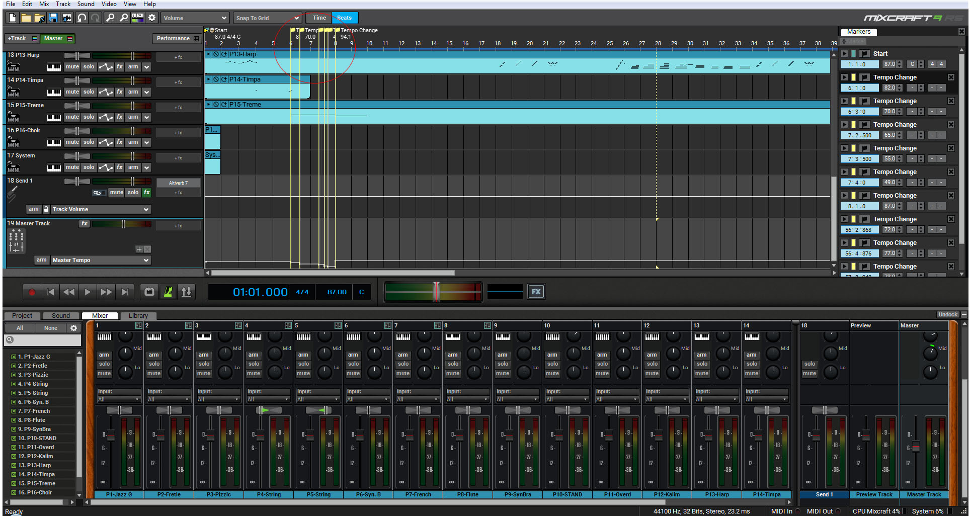
Task: Toggle loop mode in transport
Action: click(x=149, y=292)
